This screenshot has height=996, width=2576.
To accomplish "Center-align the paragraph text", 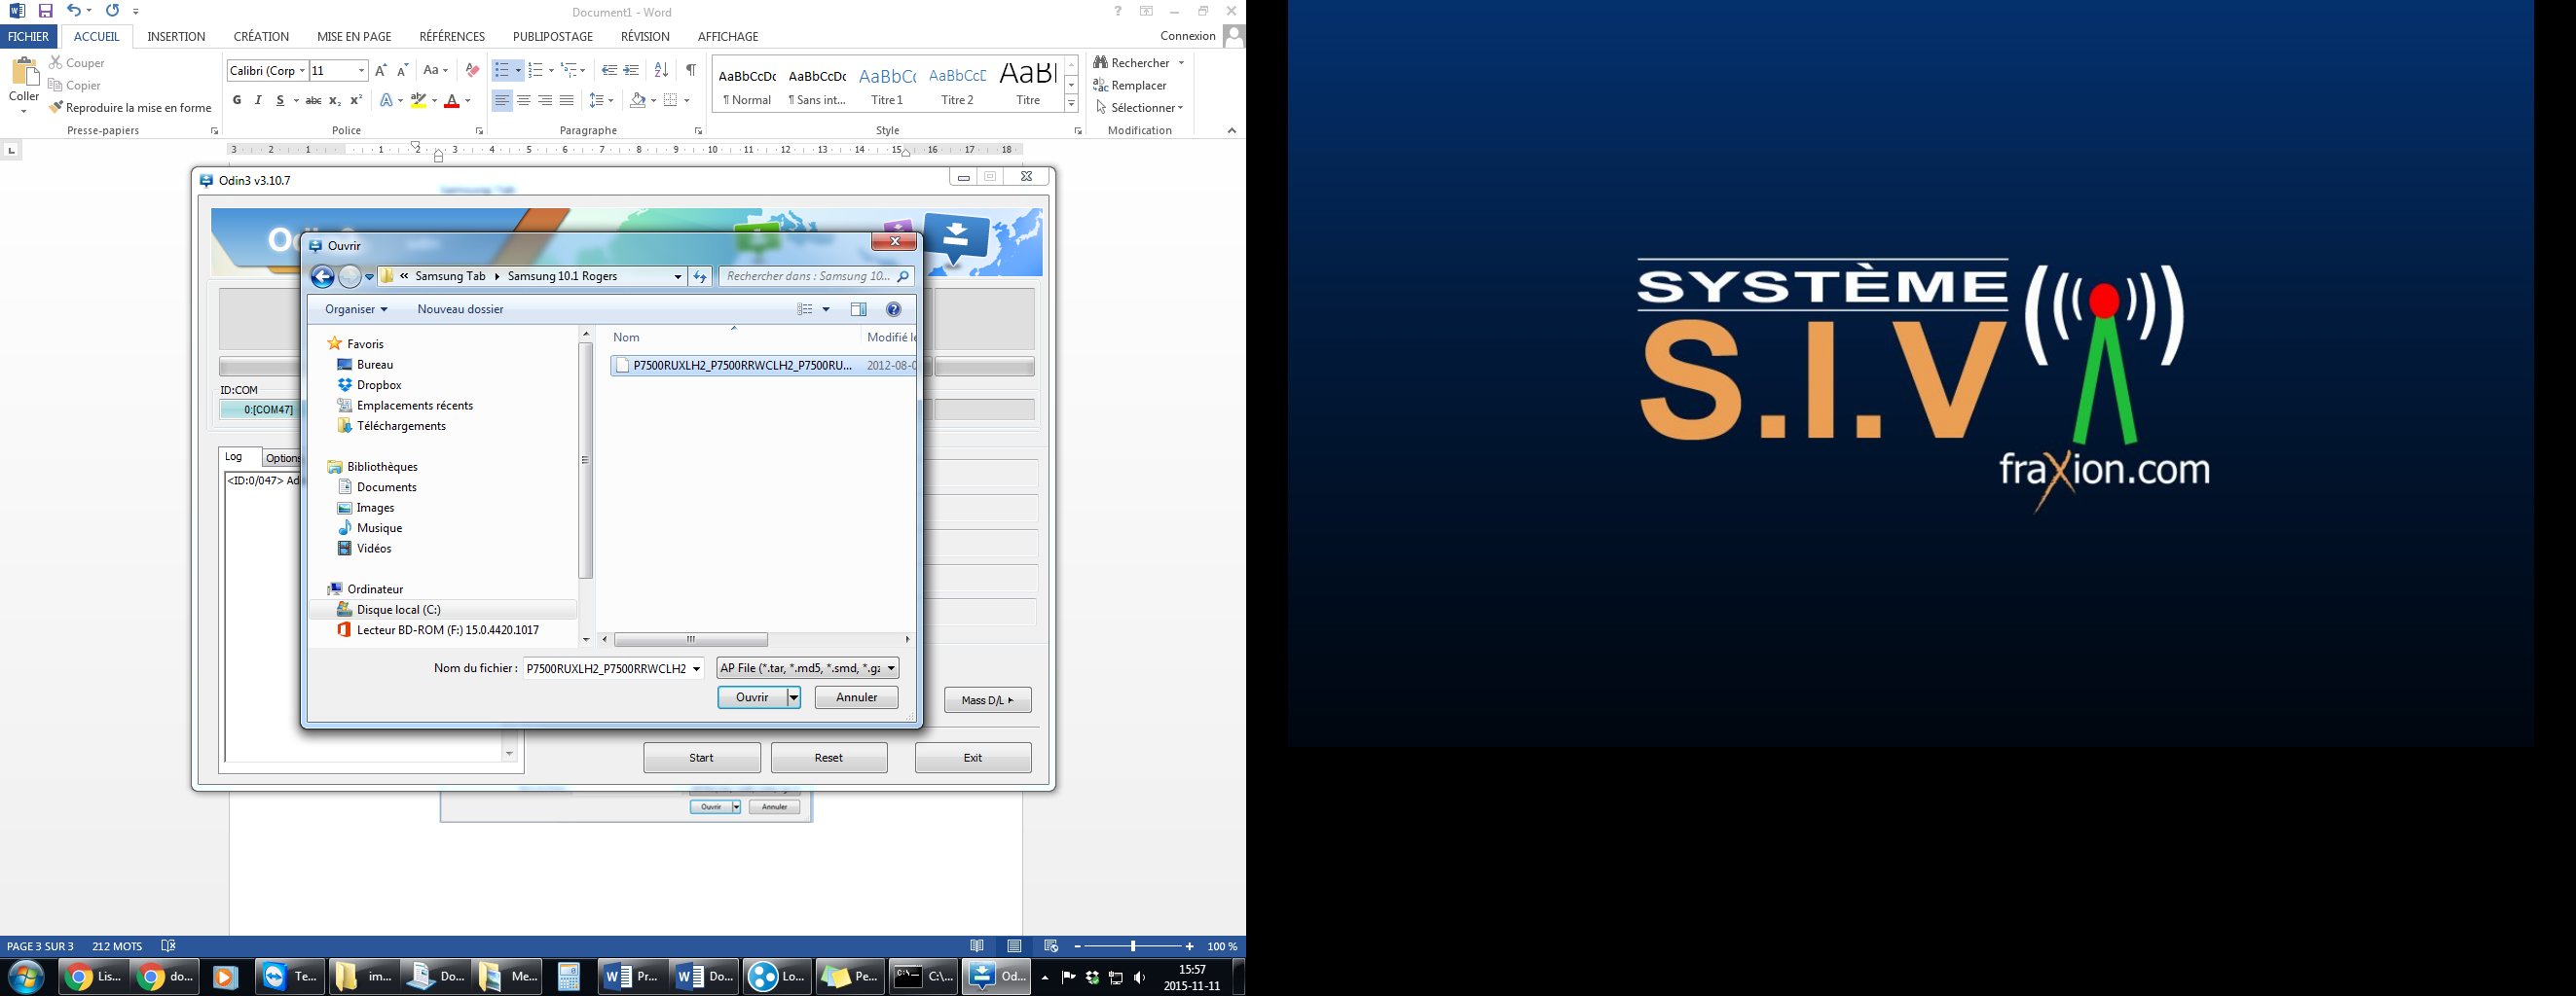I will (x=523, y=101).
